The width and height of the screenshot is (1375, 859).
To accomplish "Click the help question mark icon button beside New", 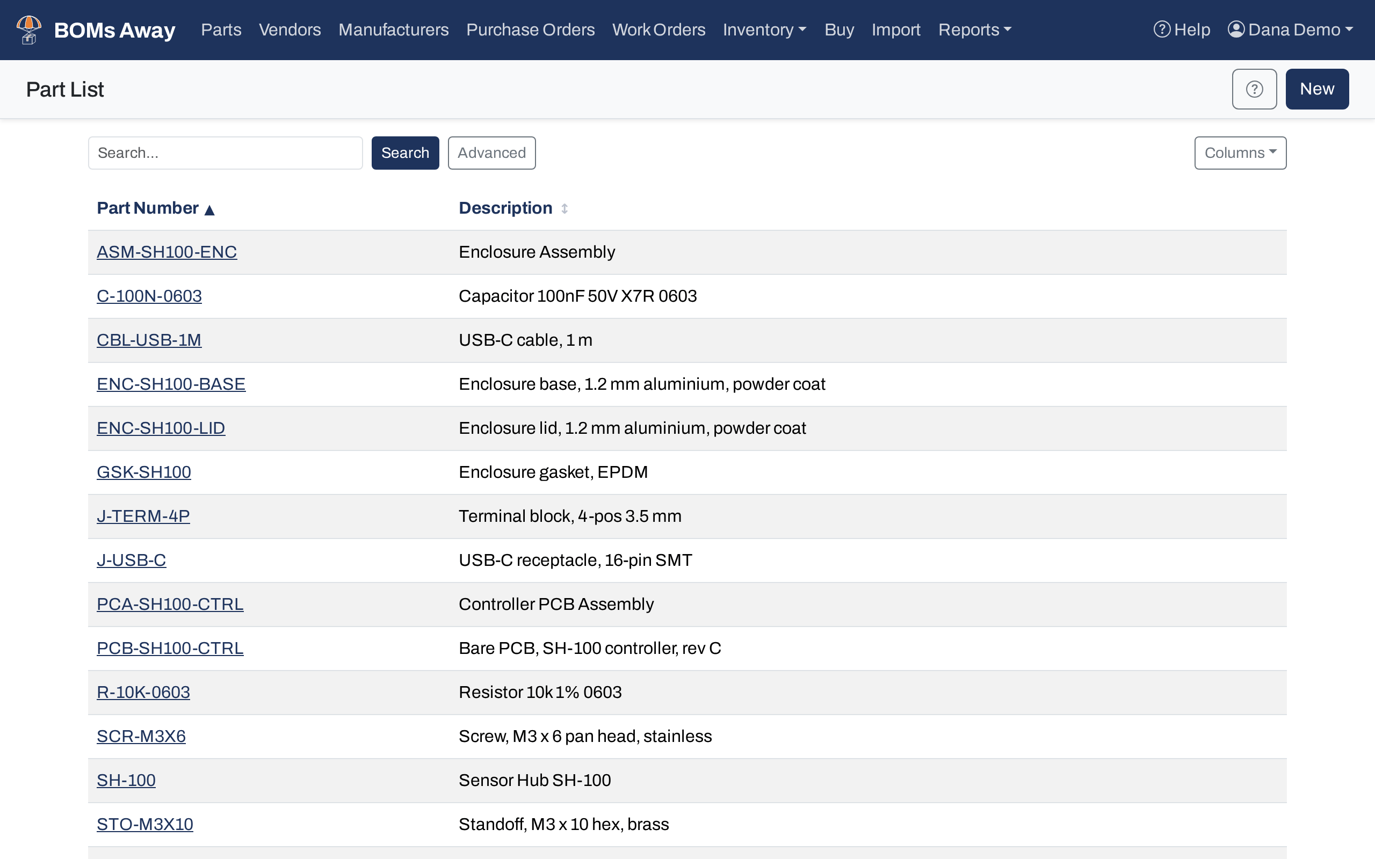I will [x=1254, y=89].
